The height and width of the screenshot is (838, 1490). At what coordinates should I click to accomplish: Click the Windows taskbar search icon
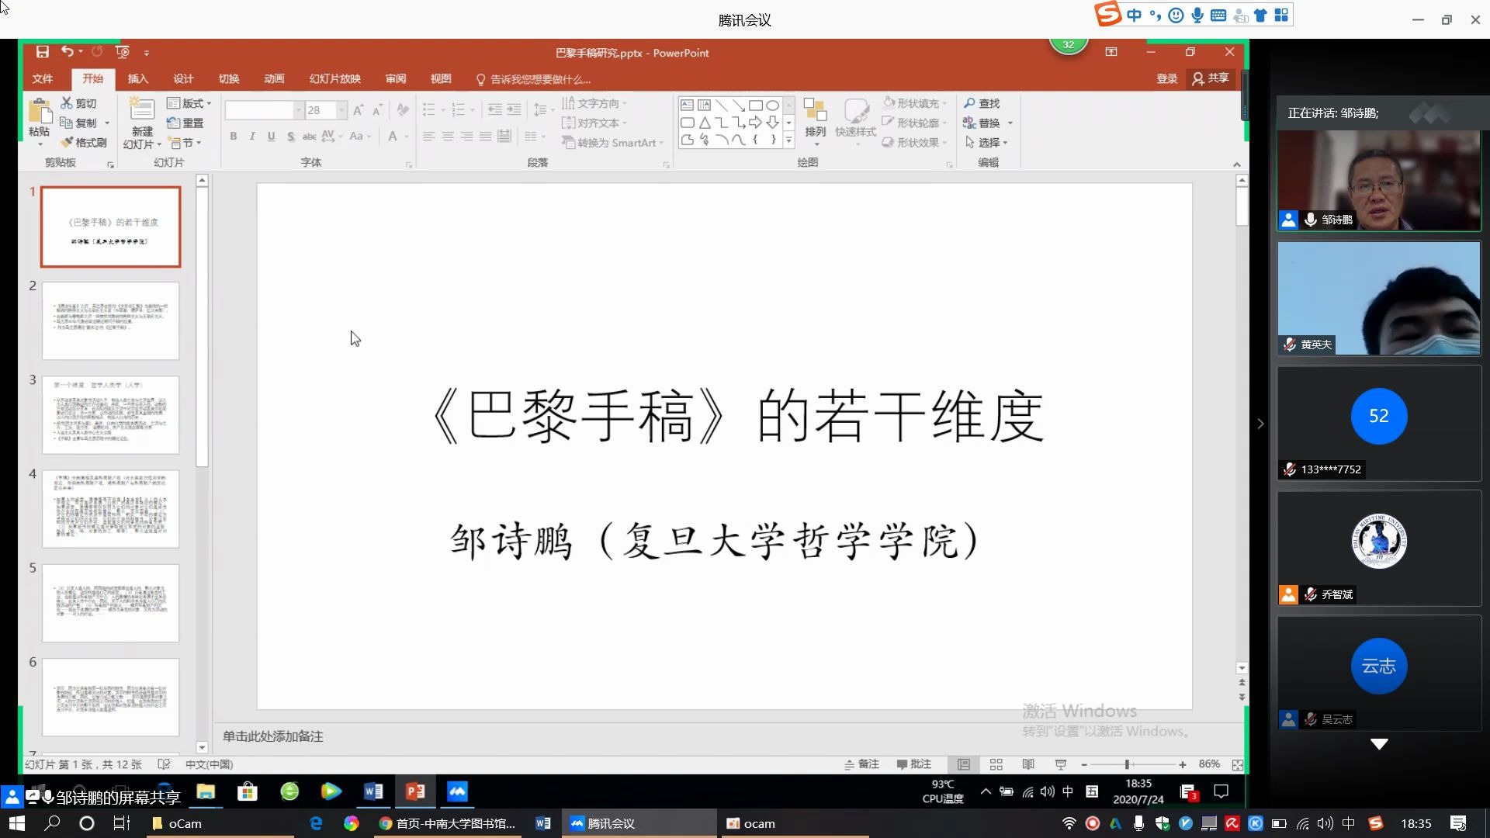pos(52,823)
